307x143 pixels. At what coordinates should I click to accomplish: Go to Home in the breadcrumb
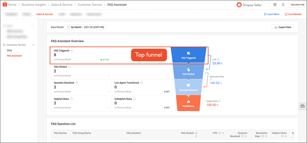point(12,5)
